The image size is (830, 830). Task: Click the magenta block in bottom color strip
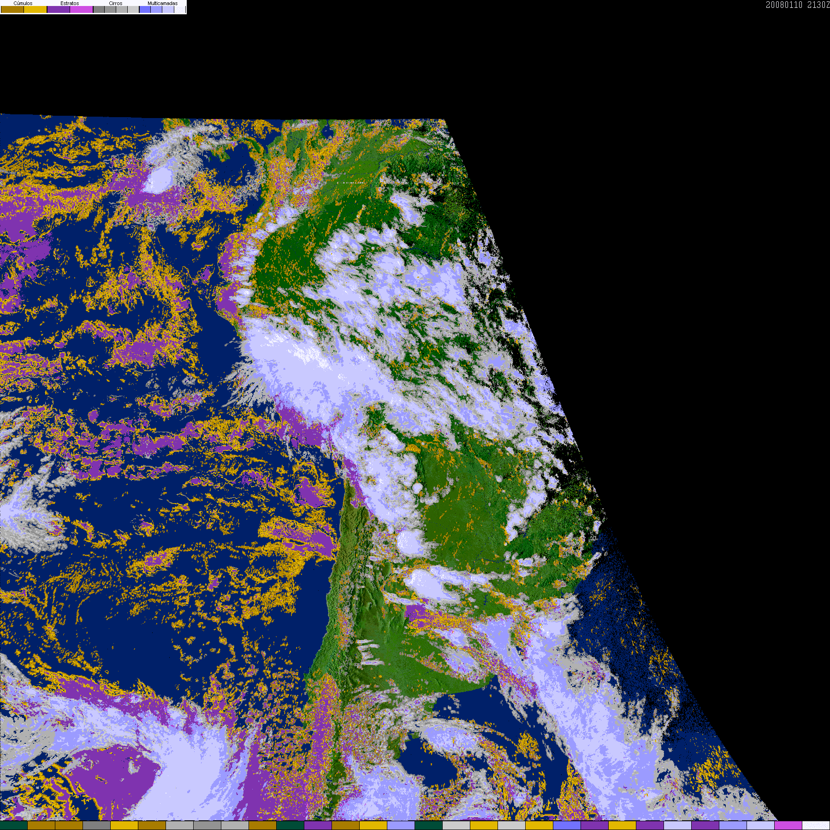coord(788,825)
